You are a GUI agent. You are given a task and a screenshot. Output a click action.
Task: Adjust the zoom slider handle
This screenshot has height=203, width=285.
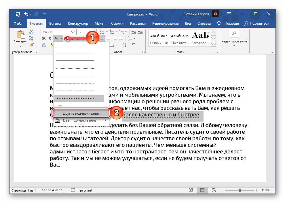pos(240,190)
